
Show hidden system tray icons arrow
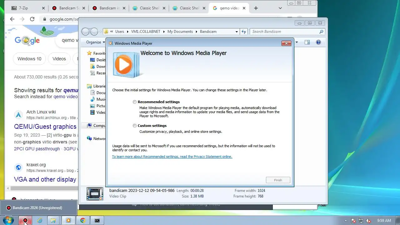click(346, 221)
